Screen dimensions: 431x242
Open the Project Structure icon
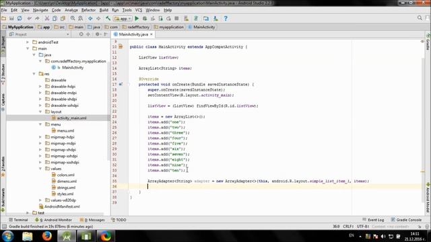(x=206, y=18)
